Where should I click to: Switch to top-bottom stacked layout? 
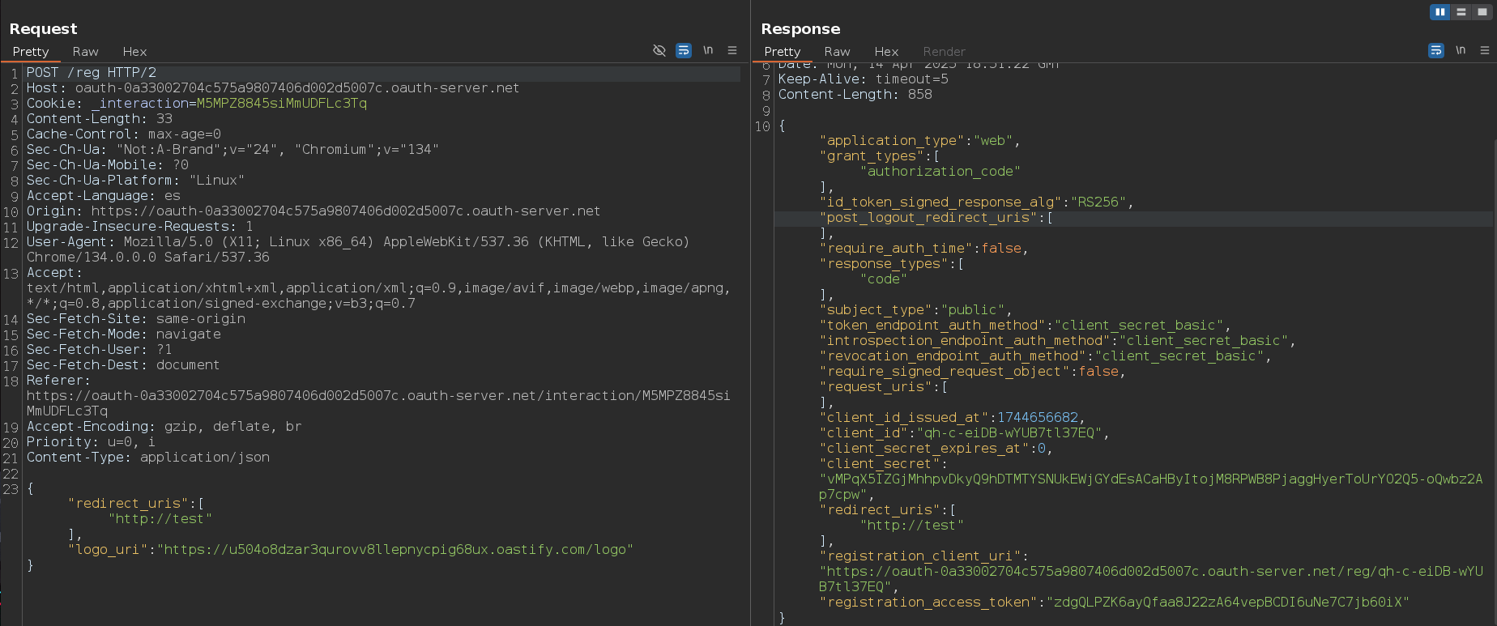pos(1461,12)
